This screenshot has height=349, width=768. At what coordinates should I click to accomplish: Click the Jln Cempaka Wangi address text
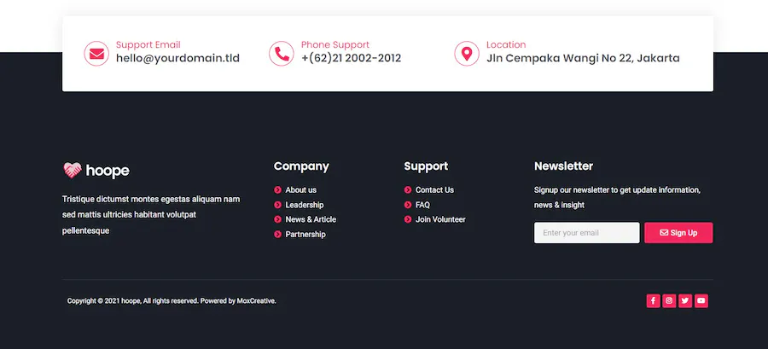[583, 58]
